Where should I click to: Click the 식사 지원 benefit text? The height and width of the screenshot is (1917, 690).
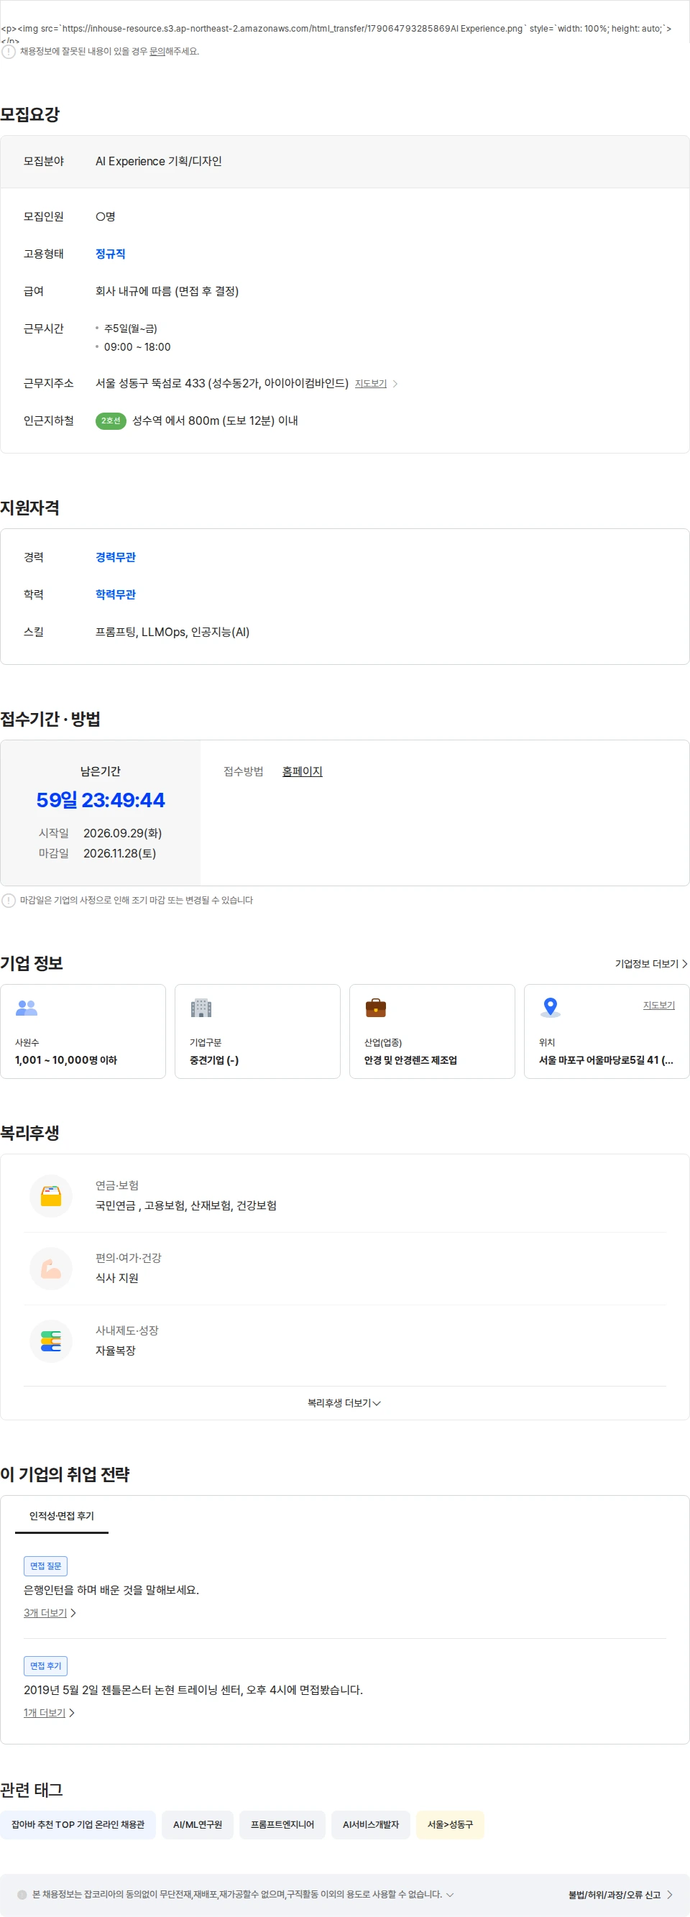117,1278
